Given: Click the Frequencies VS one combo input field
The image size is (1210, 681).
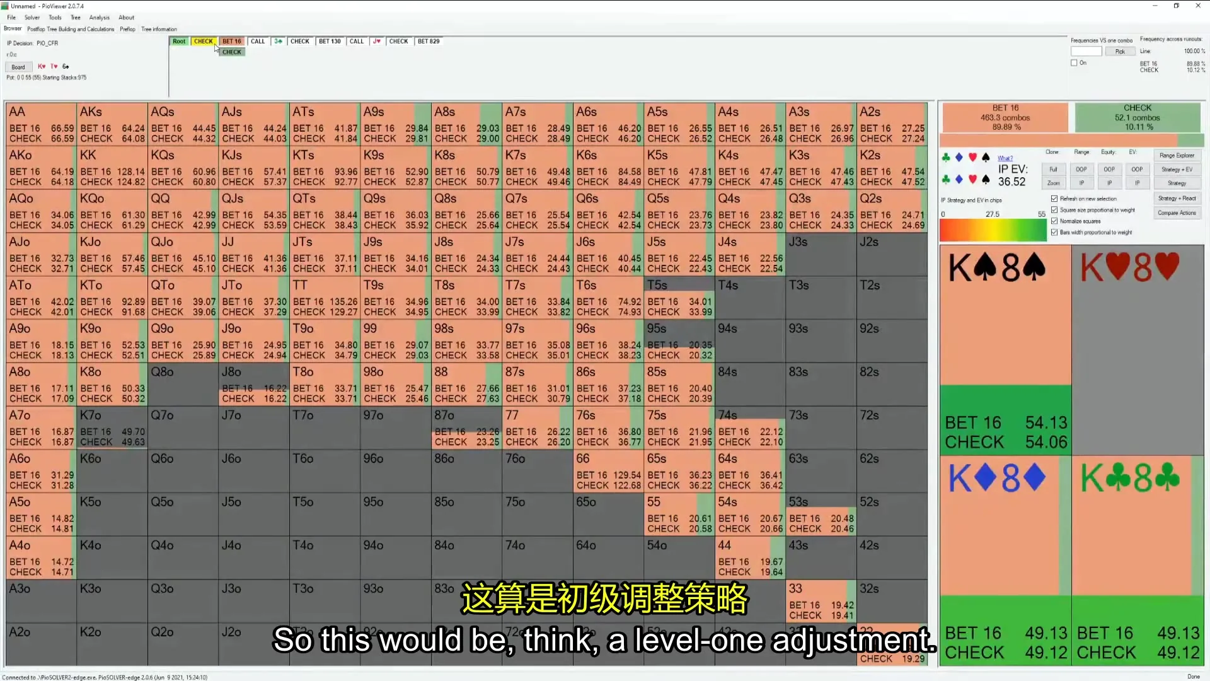Looking at the screenshot, I should [x=1086, y=52].
